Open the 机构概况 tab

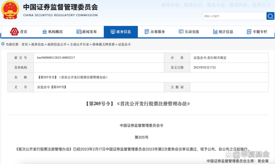coord(52,32)
